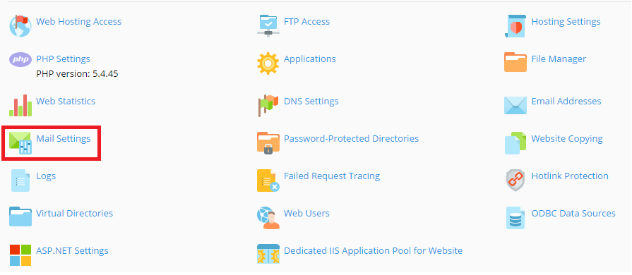Click the Applications gear icon

[268, 63]
